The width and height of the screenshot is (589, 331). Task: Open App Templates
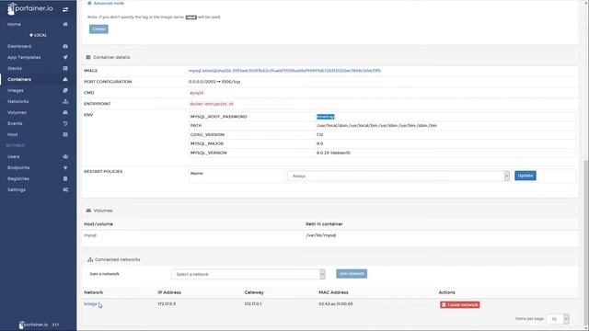pos(24,57)
